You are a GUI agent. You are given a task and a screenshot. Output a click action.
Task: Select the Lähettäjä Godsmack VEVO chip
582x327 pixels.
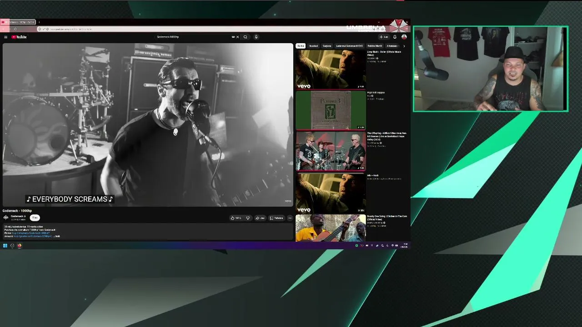click(349, 46)
